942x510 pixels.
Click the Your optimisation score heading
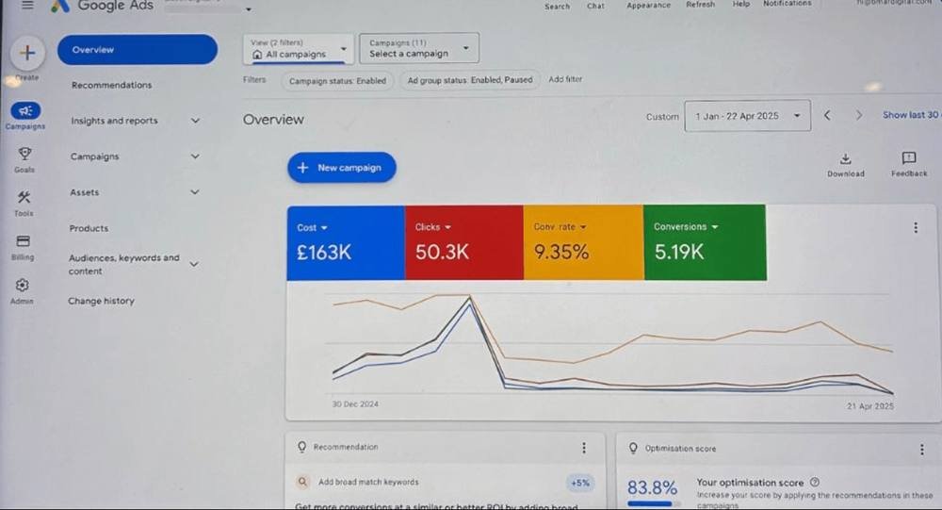750,483
